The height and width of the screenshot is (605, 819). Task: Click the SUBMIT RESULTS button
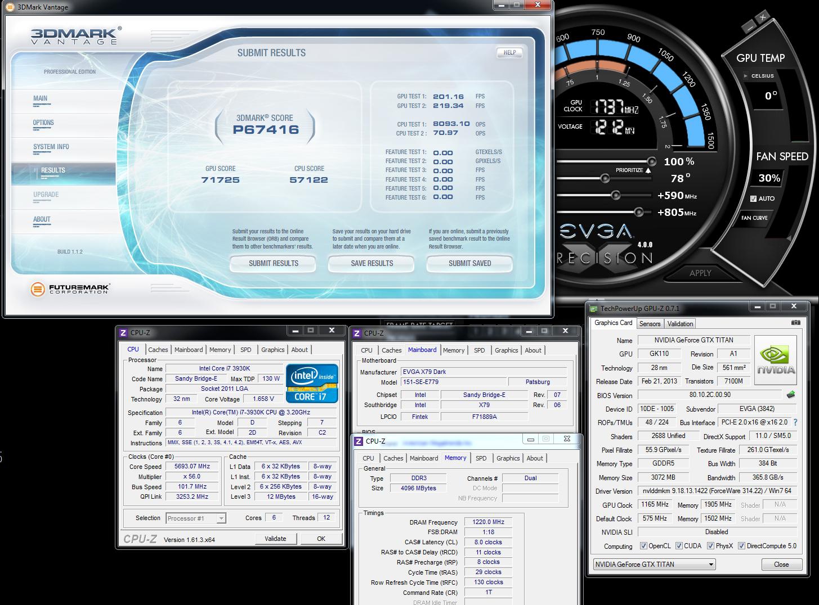point(274,263)
